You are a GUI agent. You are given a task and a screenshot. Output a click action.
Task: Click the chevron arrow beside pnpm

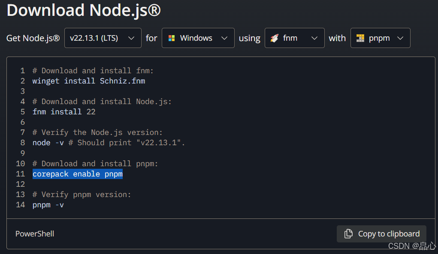click(400, 38)
